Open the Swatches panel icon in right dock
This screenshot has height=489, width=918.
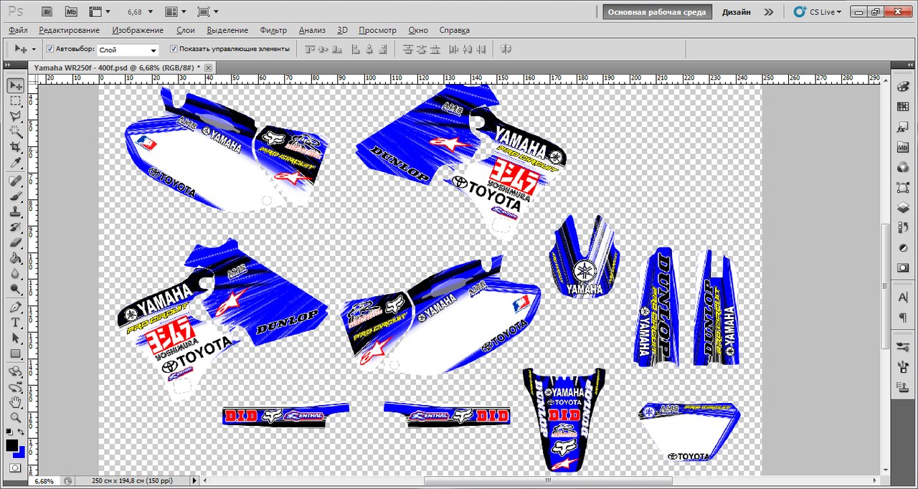[903, 106]
